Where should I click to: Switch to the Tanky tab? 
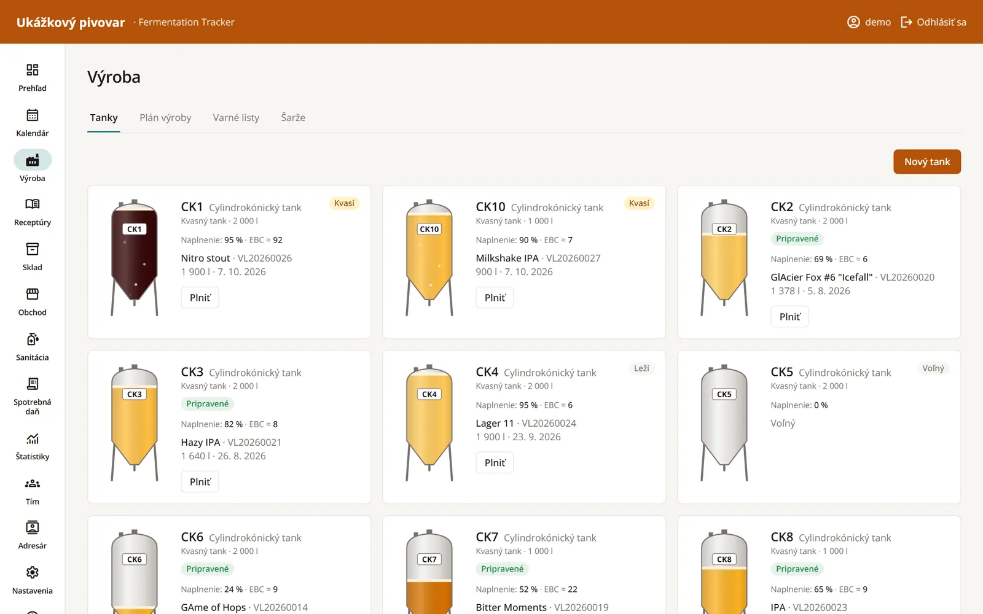pos(104,117)
